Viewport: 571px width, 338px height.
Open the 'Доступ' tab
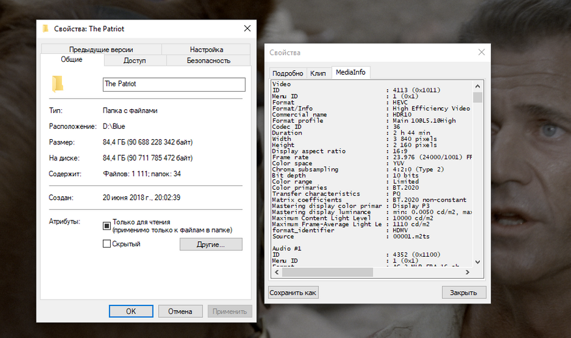(x=135, y=60)
